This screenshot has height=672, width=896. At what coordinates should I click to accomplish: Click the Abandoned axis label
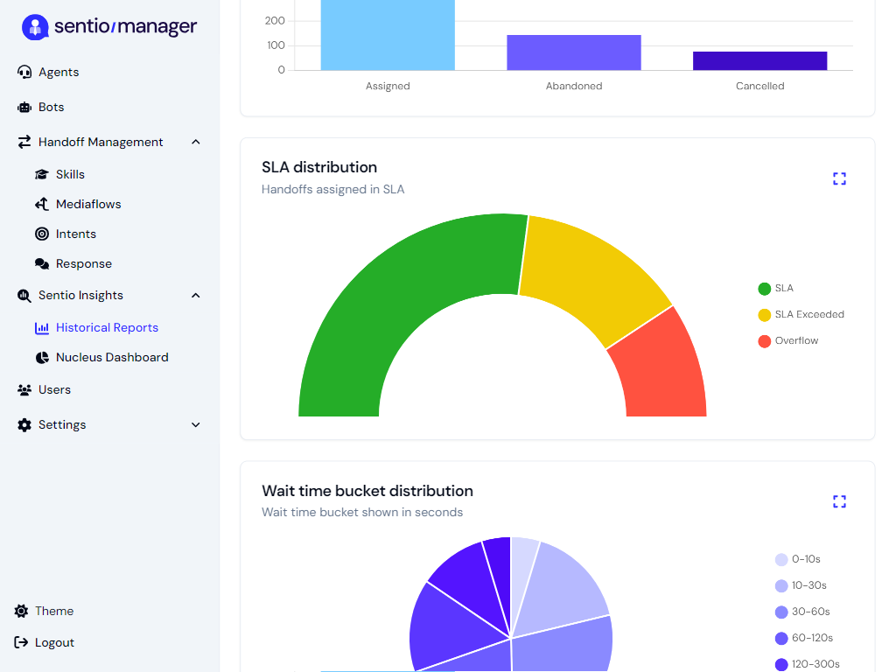(x=574, y=87)
